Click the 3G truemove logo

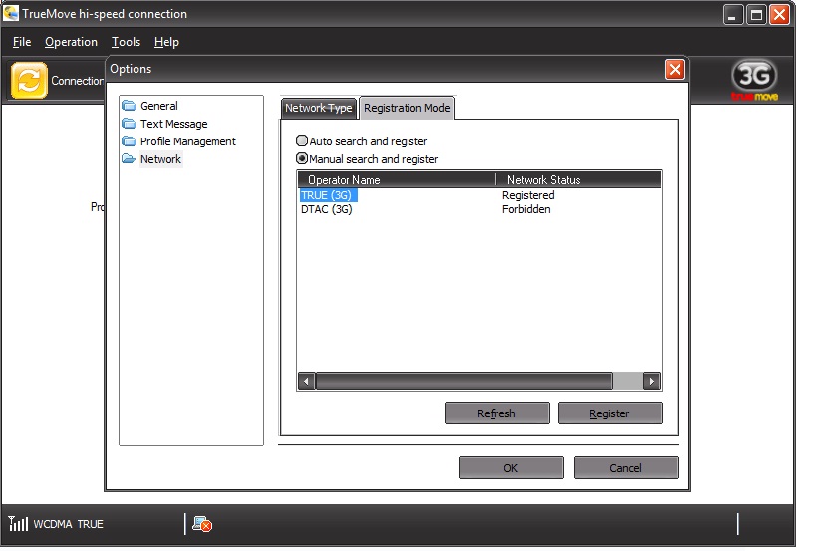click(x=754, y=80)
